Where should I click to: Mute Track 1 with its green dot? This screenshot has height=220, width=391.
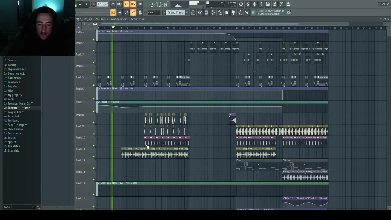click(93, 39)
